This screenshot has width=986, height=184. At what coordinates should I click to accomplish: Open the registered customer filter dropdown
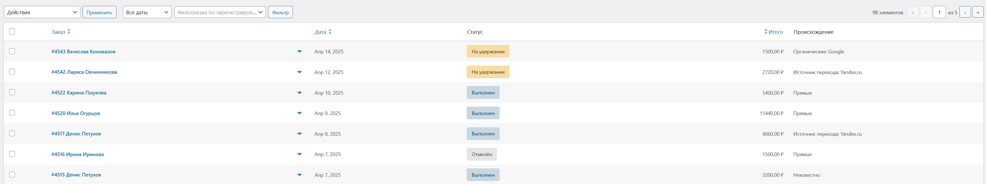coord(220,12)
